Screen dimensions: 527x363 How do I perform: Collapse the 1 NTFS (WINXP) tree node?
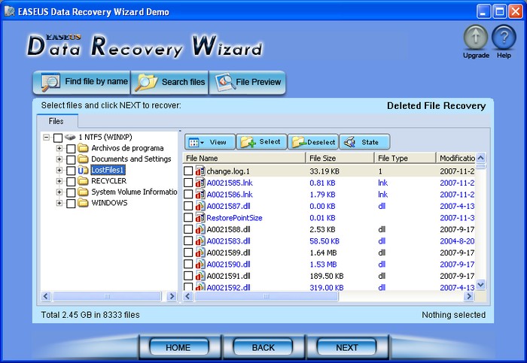(x=47, y=138)
